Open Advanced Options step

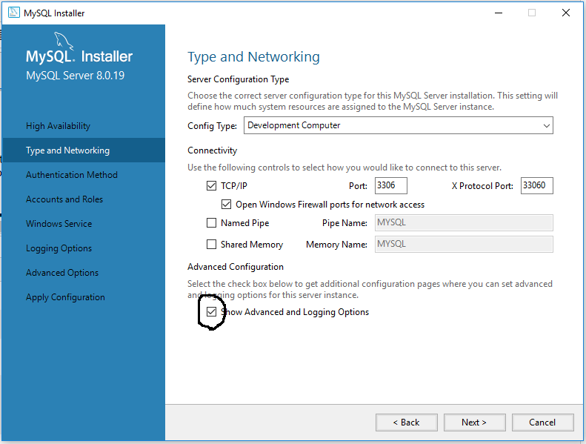click(62, 273)
